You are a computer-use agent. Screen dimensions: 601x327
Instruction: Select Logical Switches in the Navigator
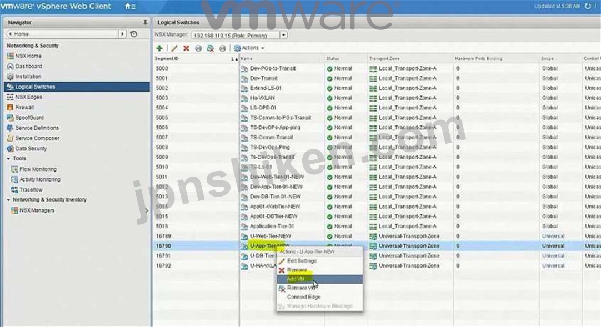77,87
